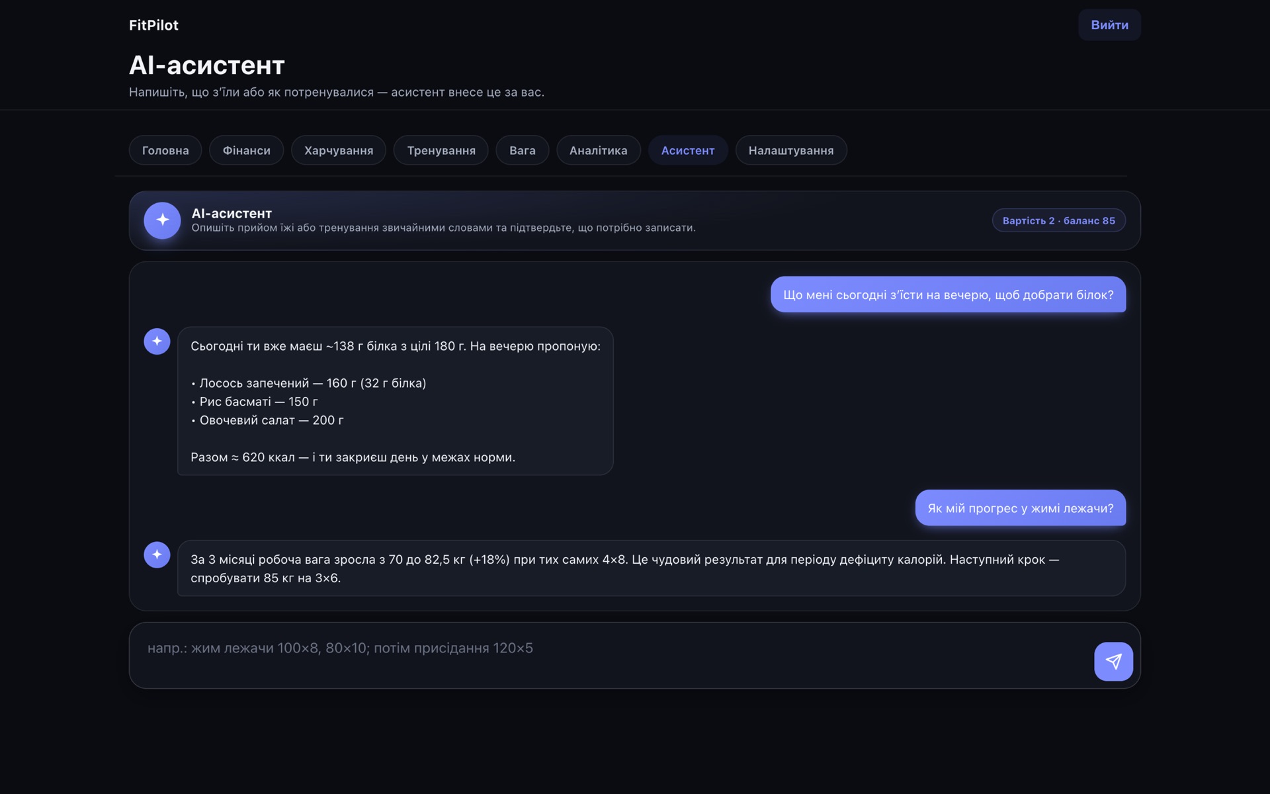Click the assistant reply about 82,5 кг progress
This screenshot has height=794, width=1270.
click(652, 568)
